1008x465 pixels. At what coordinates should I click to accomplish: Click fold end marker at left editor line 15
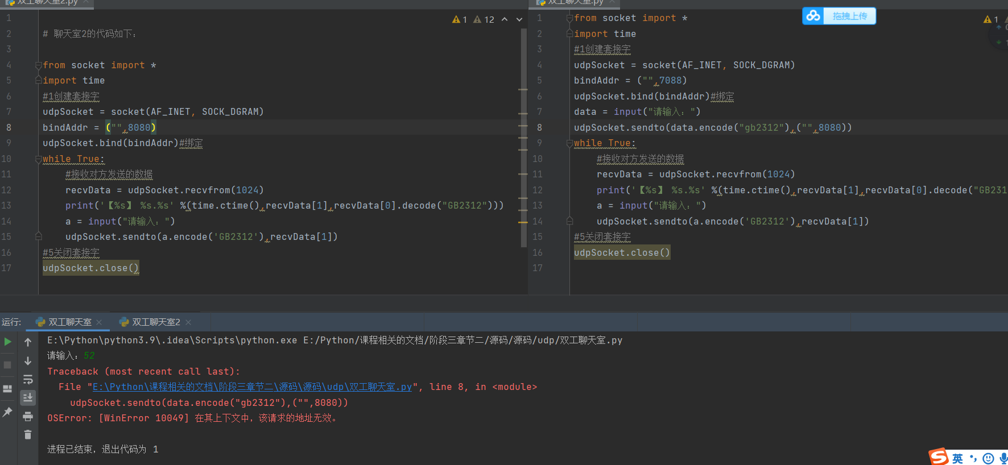[x=39, y=236]
